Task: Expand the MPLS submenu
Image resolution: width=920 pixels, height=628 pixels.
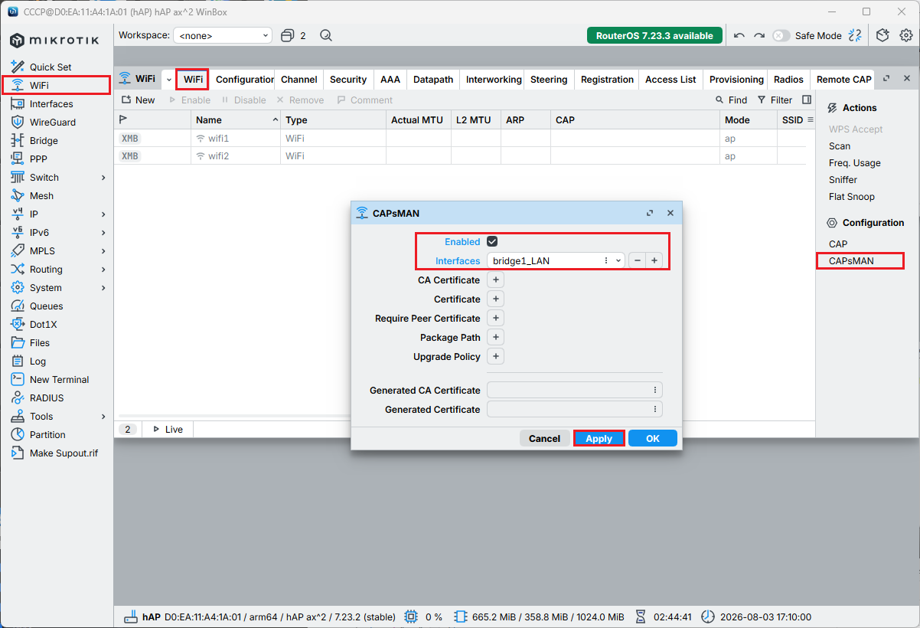Action: point(103,251)
